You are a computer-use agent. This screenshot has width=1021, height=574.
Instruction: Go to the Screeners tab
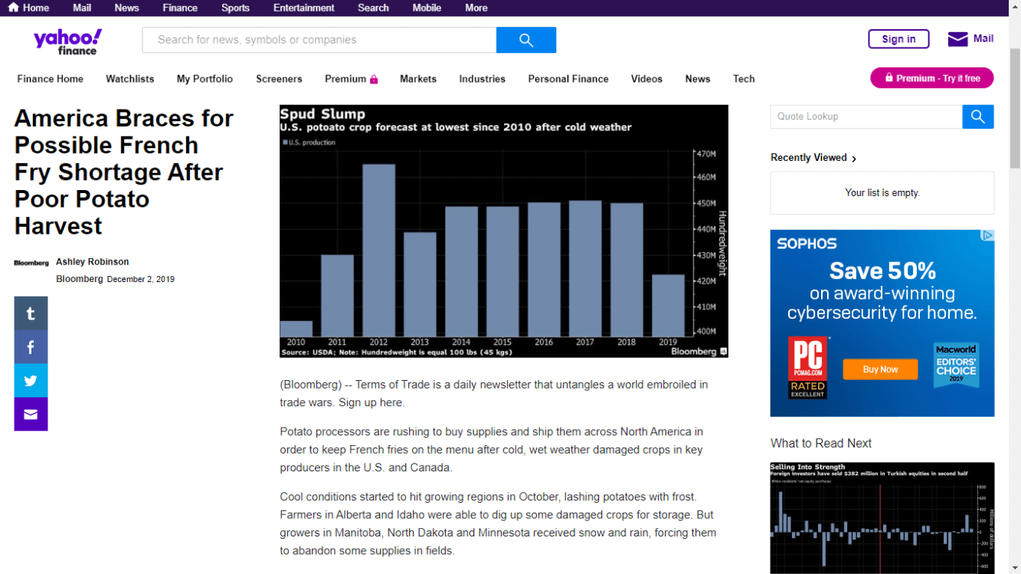coord(279,79)
